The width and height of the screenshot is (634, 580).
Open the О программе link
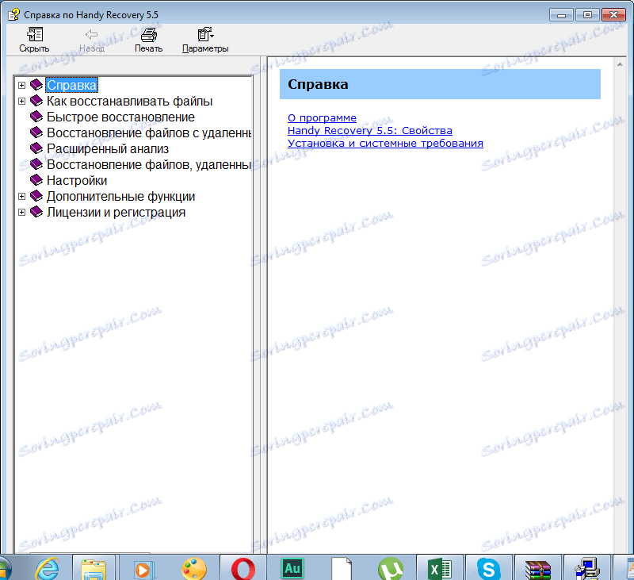[322, 117]
